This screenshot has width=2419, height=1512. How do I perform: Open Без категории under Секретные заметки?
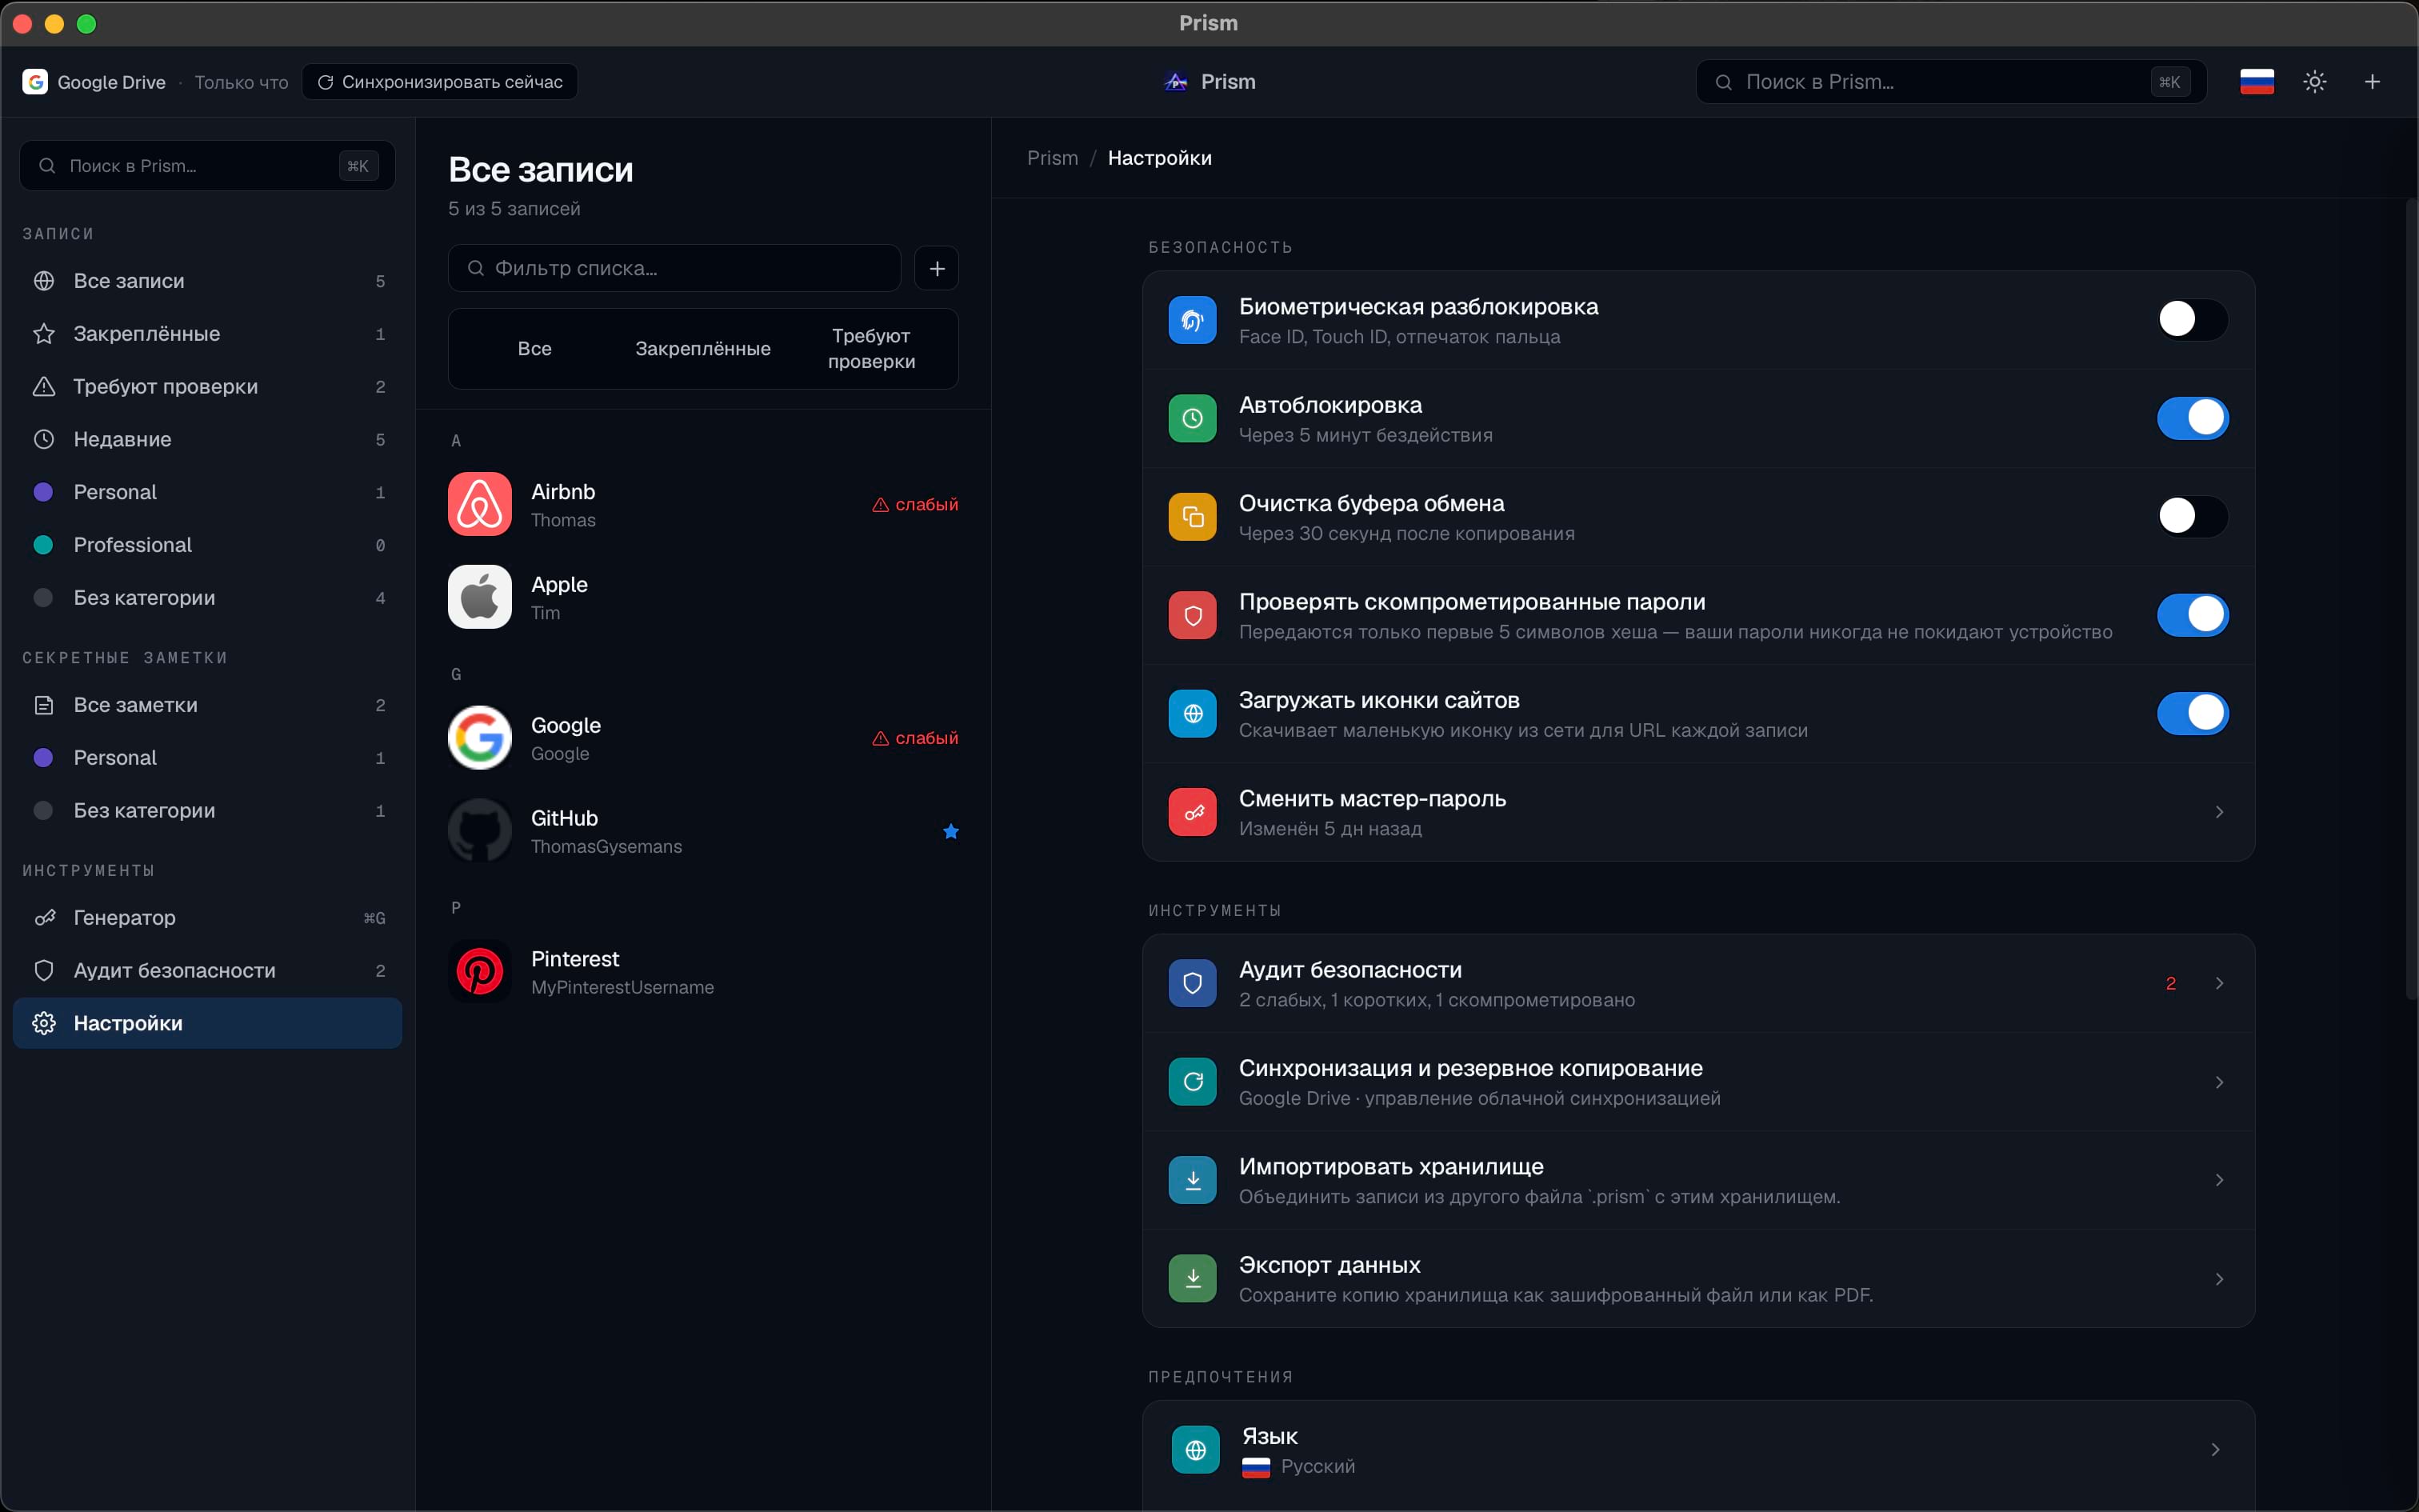(208, 811)
